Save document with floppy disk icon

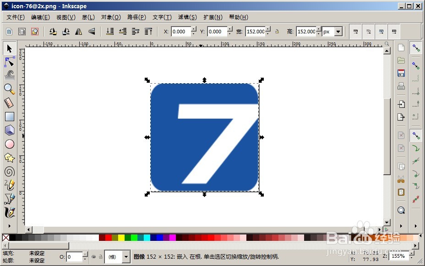pos(401,73)
